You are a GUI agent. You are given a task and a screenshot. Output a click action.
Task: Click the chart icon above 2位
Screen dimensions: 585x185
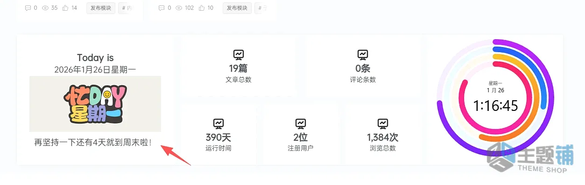tap(301, 123)
